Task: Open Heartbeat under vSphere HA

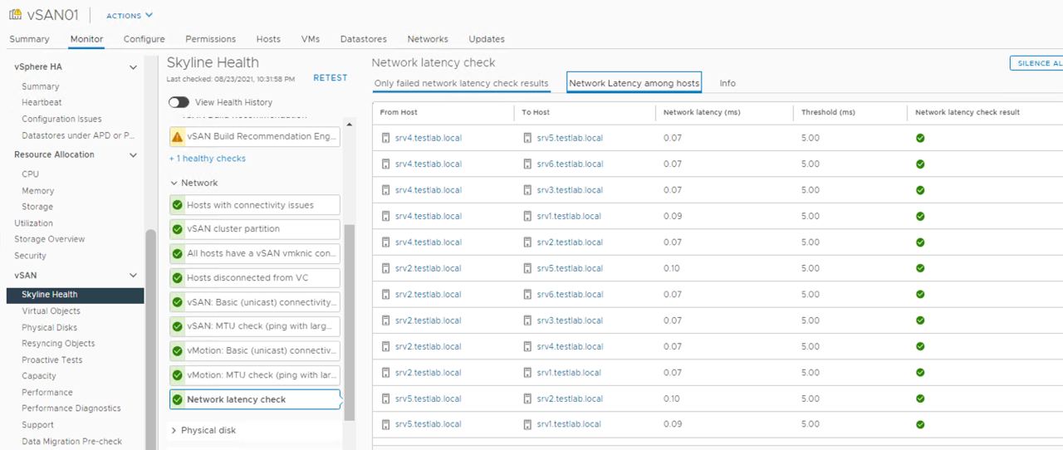Action: coord(42,102)
